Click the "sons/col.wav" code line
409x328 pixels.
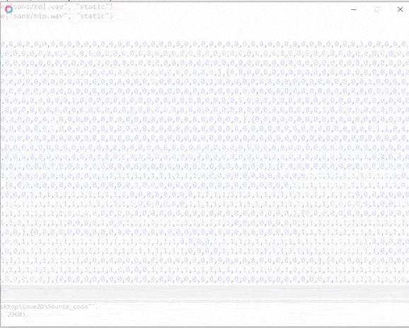tap(57, 7)
